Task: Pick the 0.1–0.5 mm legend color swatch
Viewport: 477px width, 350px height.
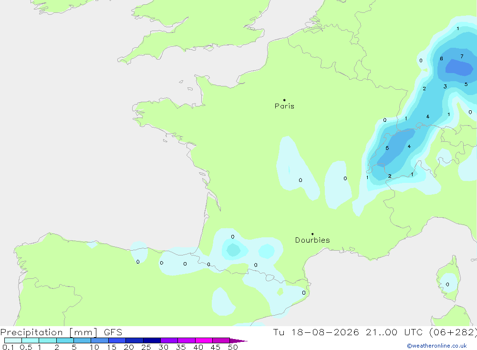Action: 13,340
